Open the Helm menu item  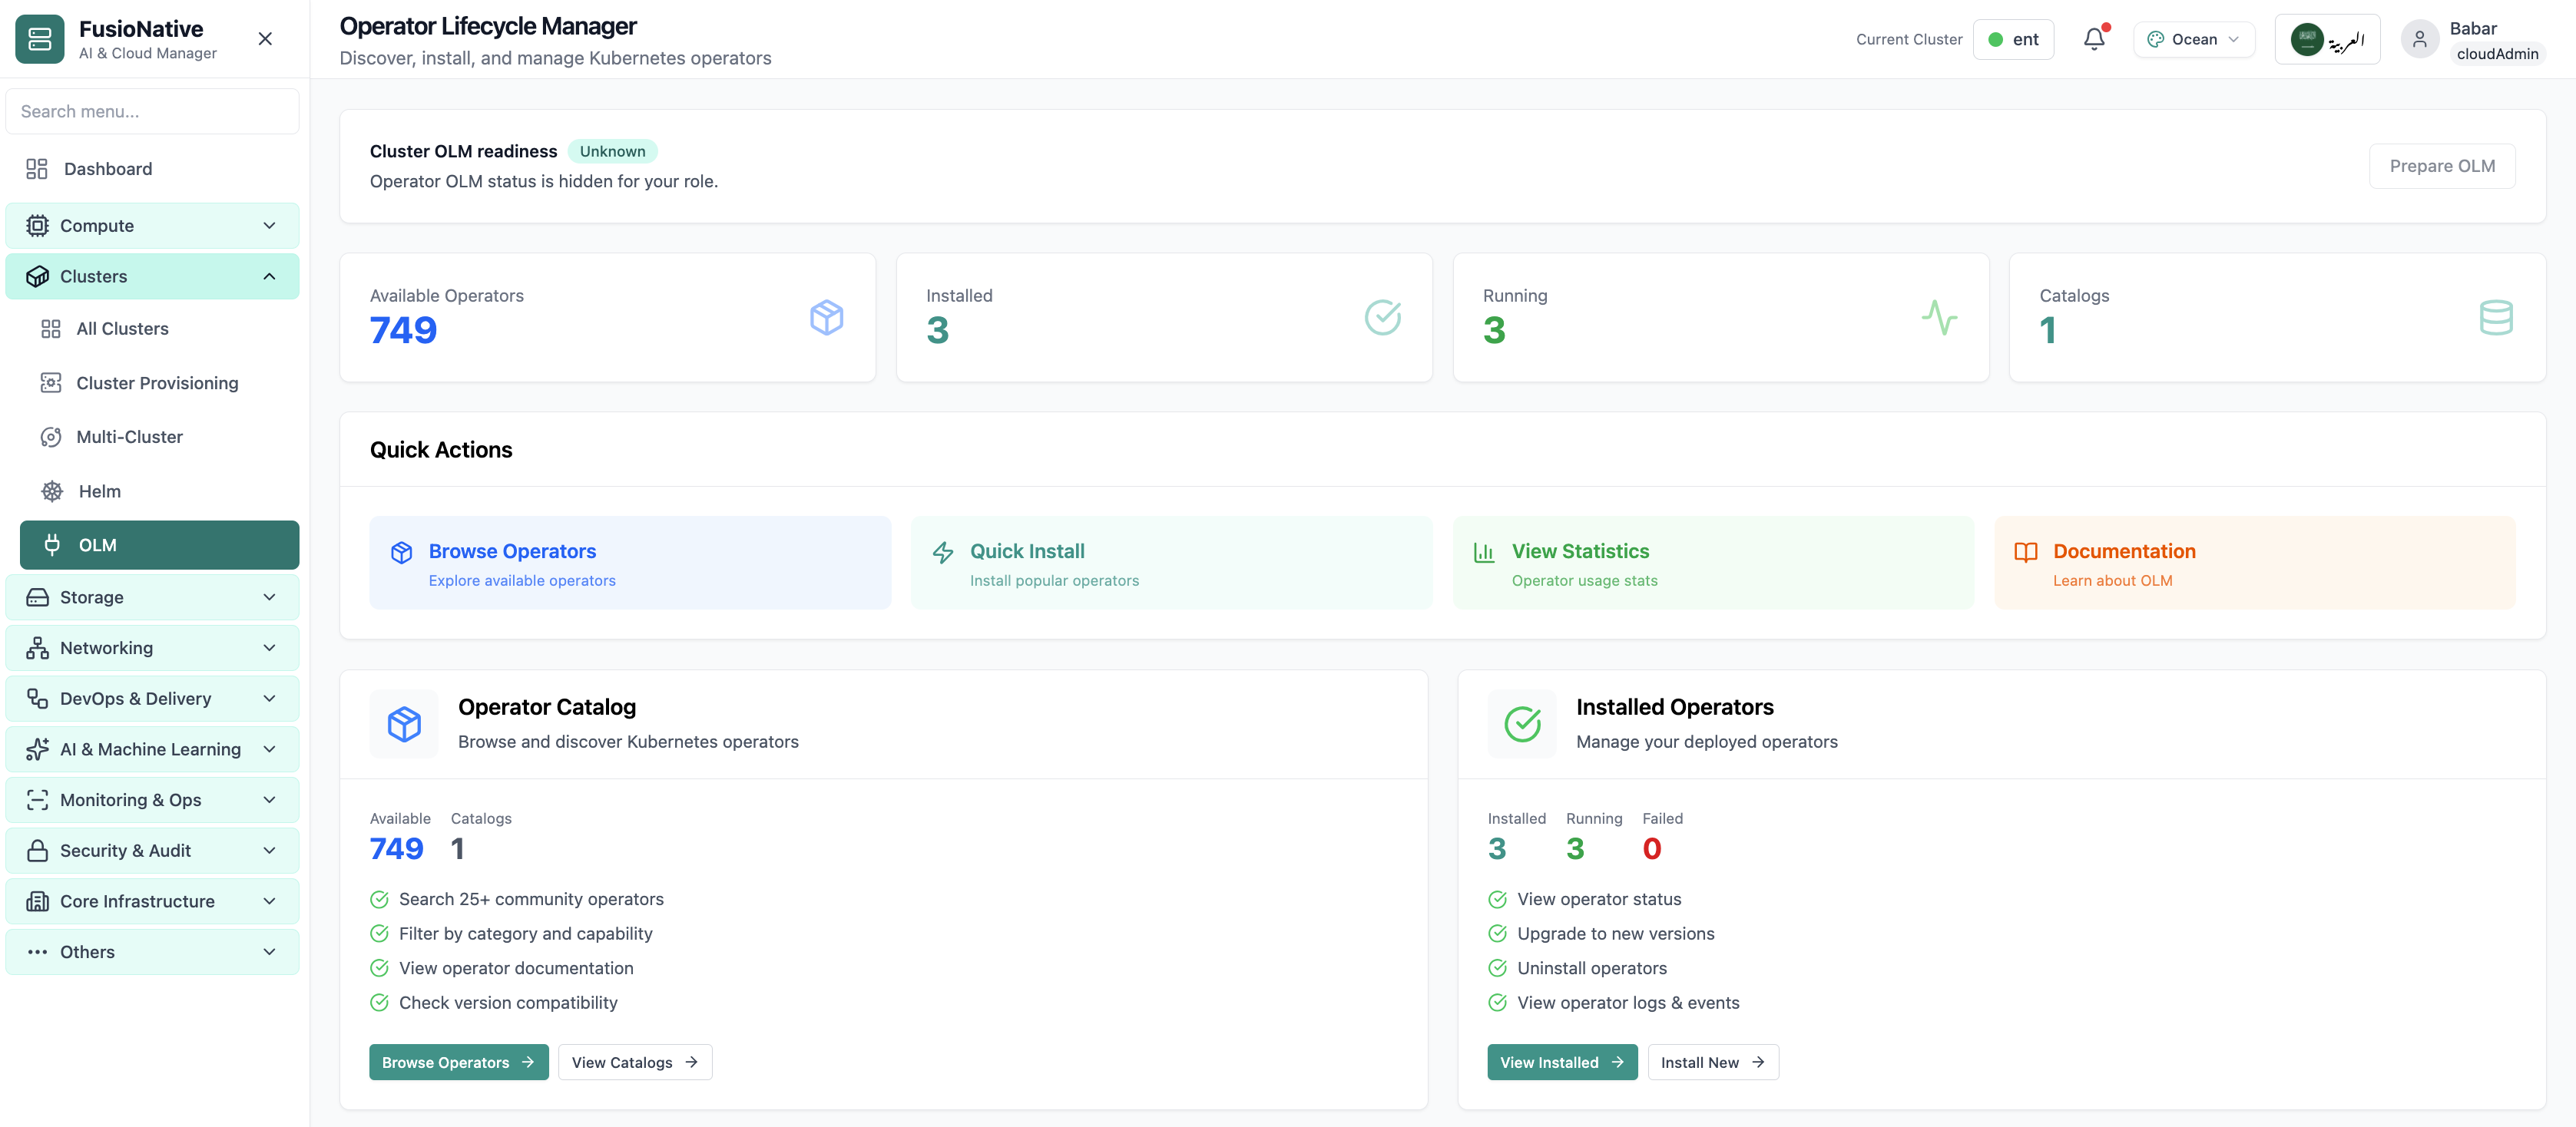(160, 491)
